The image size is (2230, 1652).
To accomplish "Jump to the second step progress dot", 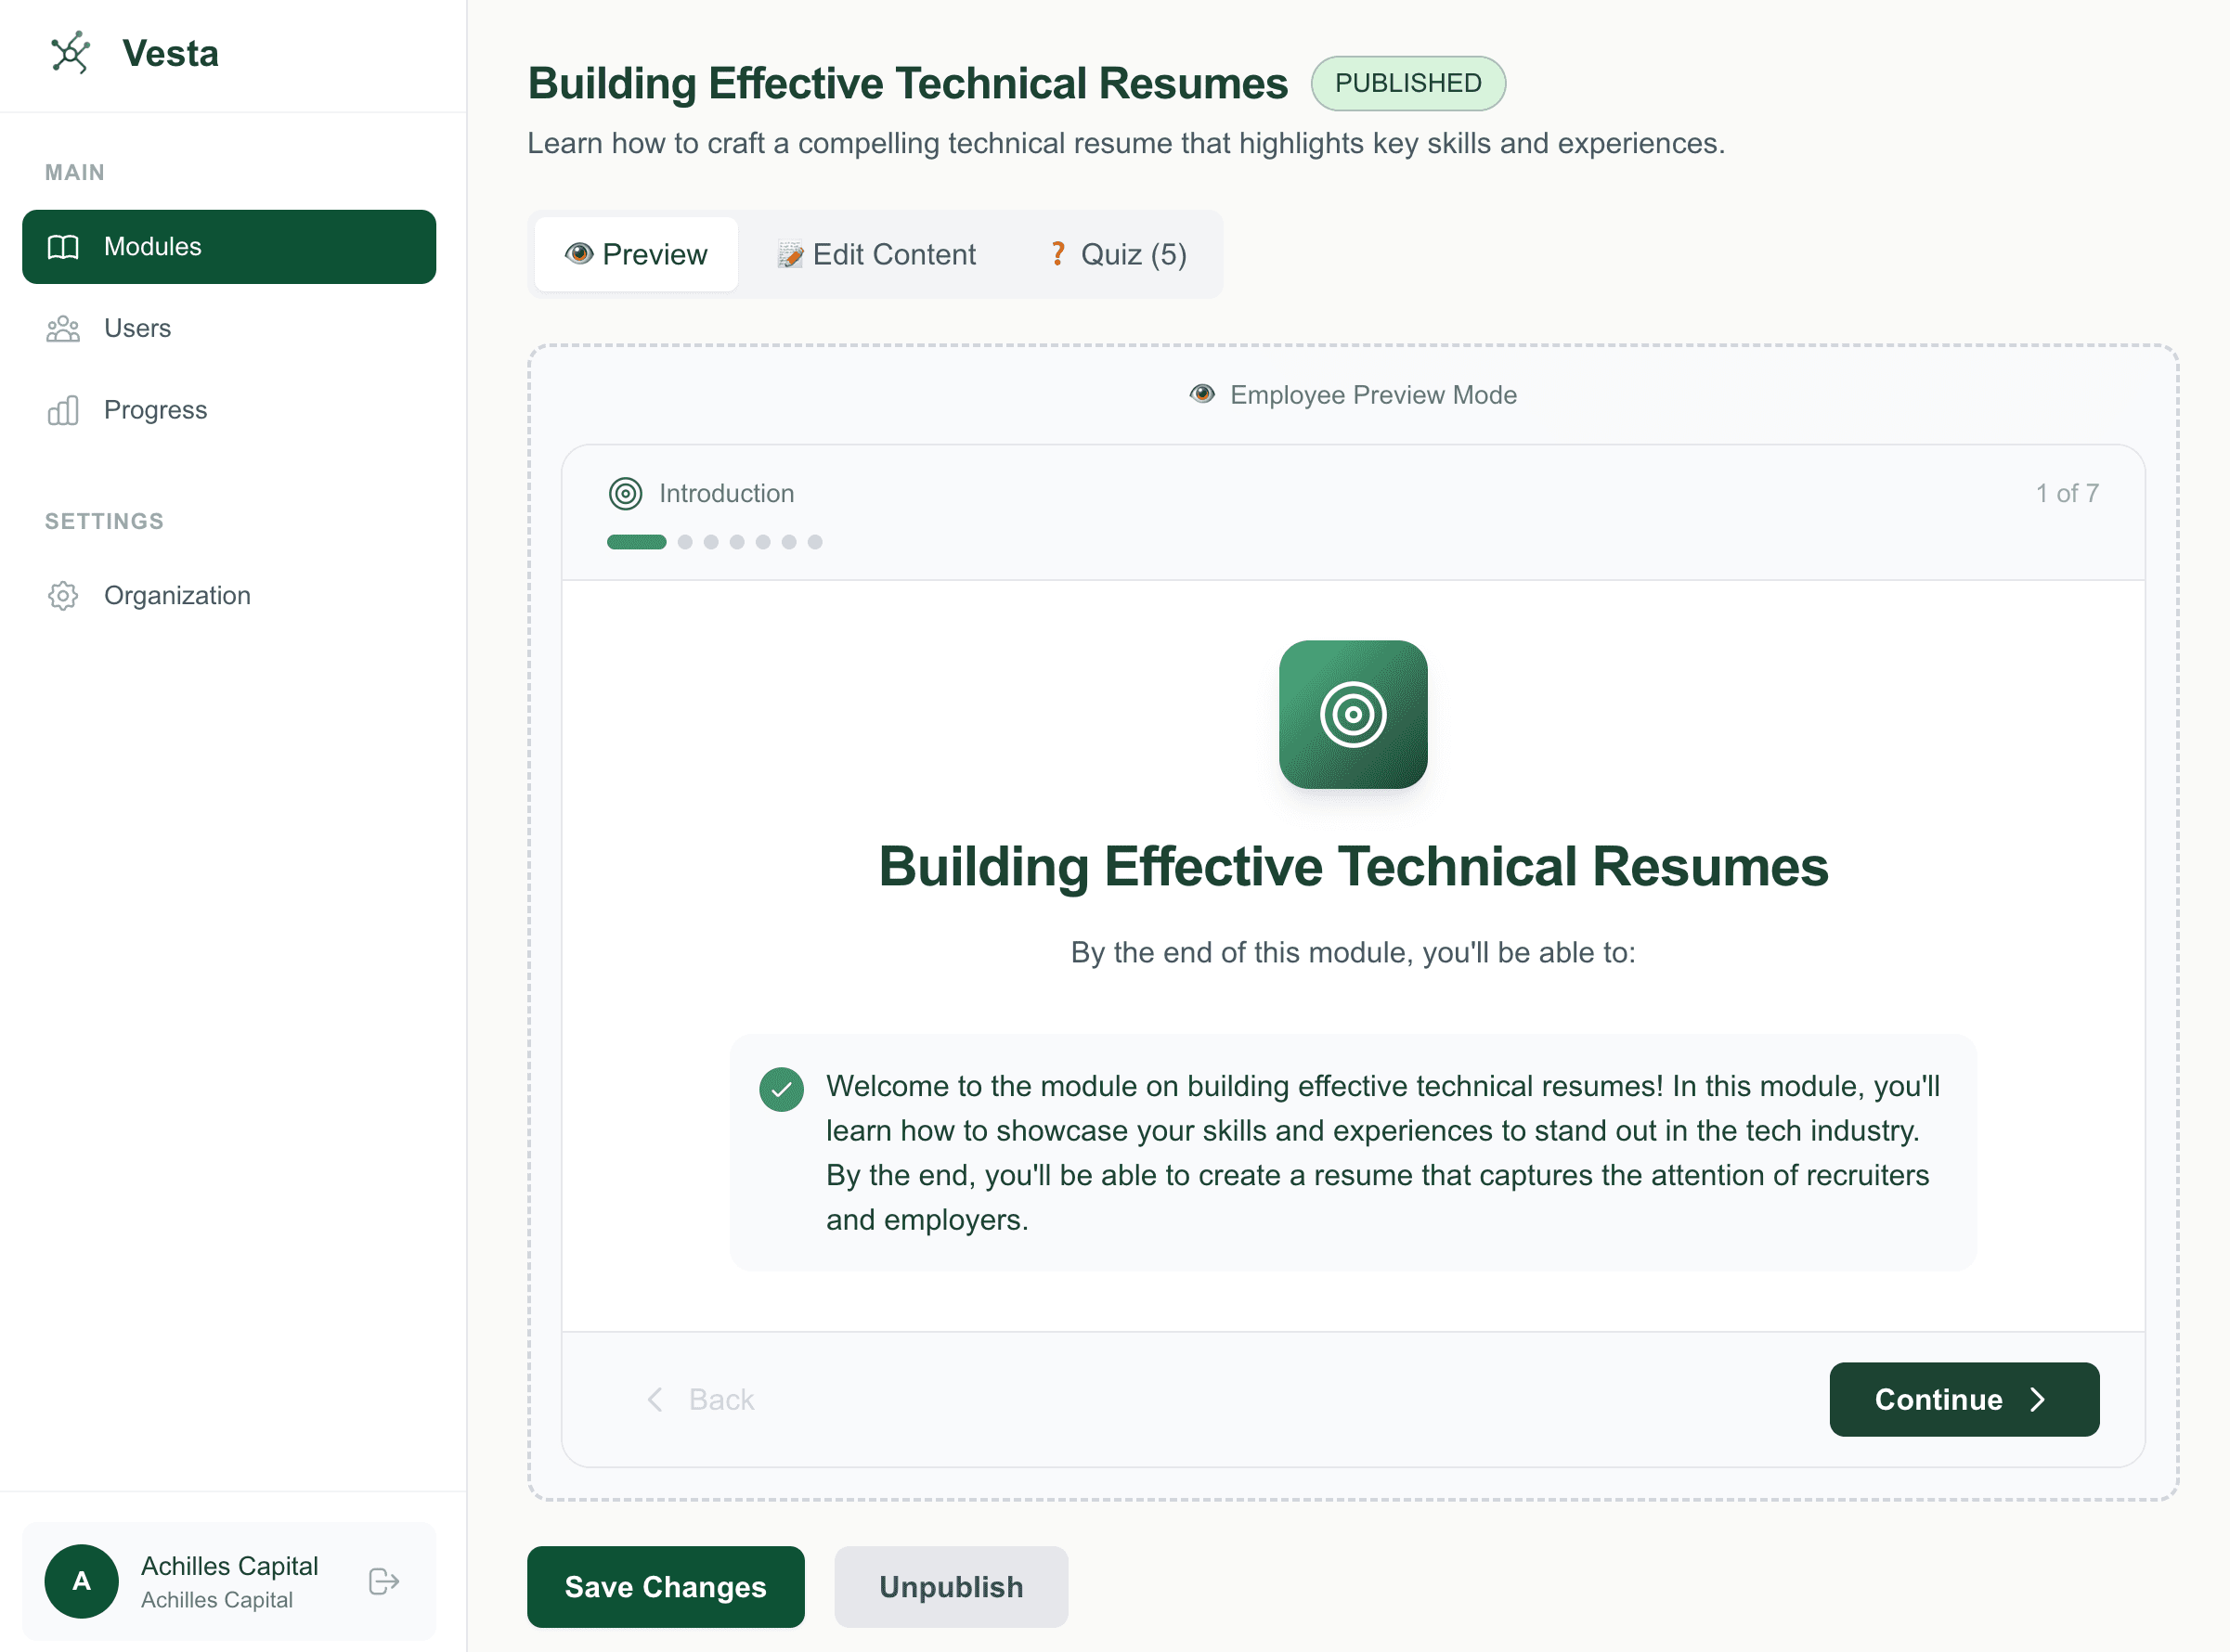I will click(x=685, y=542).
